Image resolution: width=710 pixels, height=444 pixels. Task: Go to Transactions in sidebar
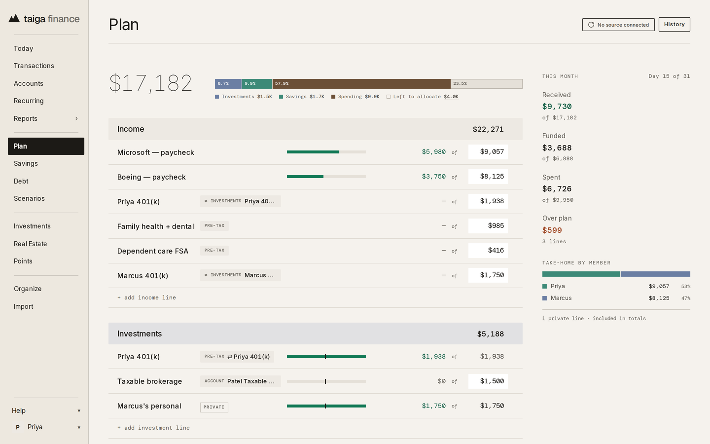pos(46,66)
